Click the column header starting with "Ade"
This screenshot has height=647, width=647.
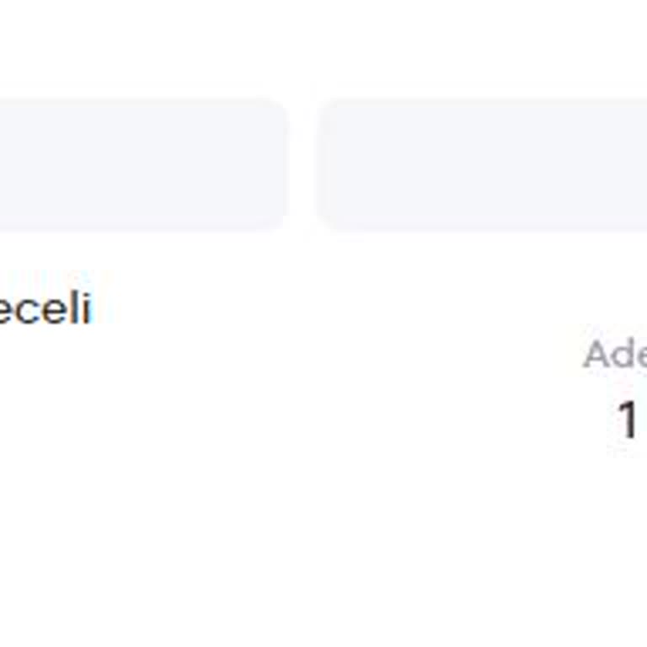[x=615, y=356]
